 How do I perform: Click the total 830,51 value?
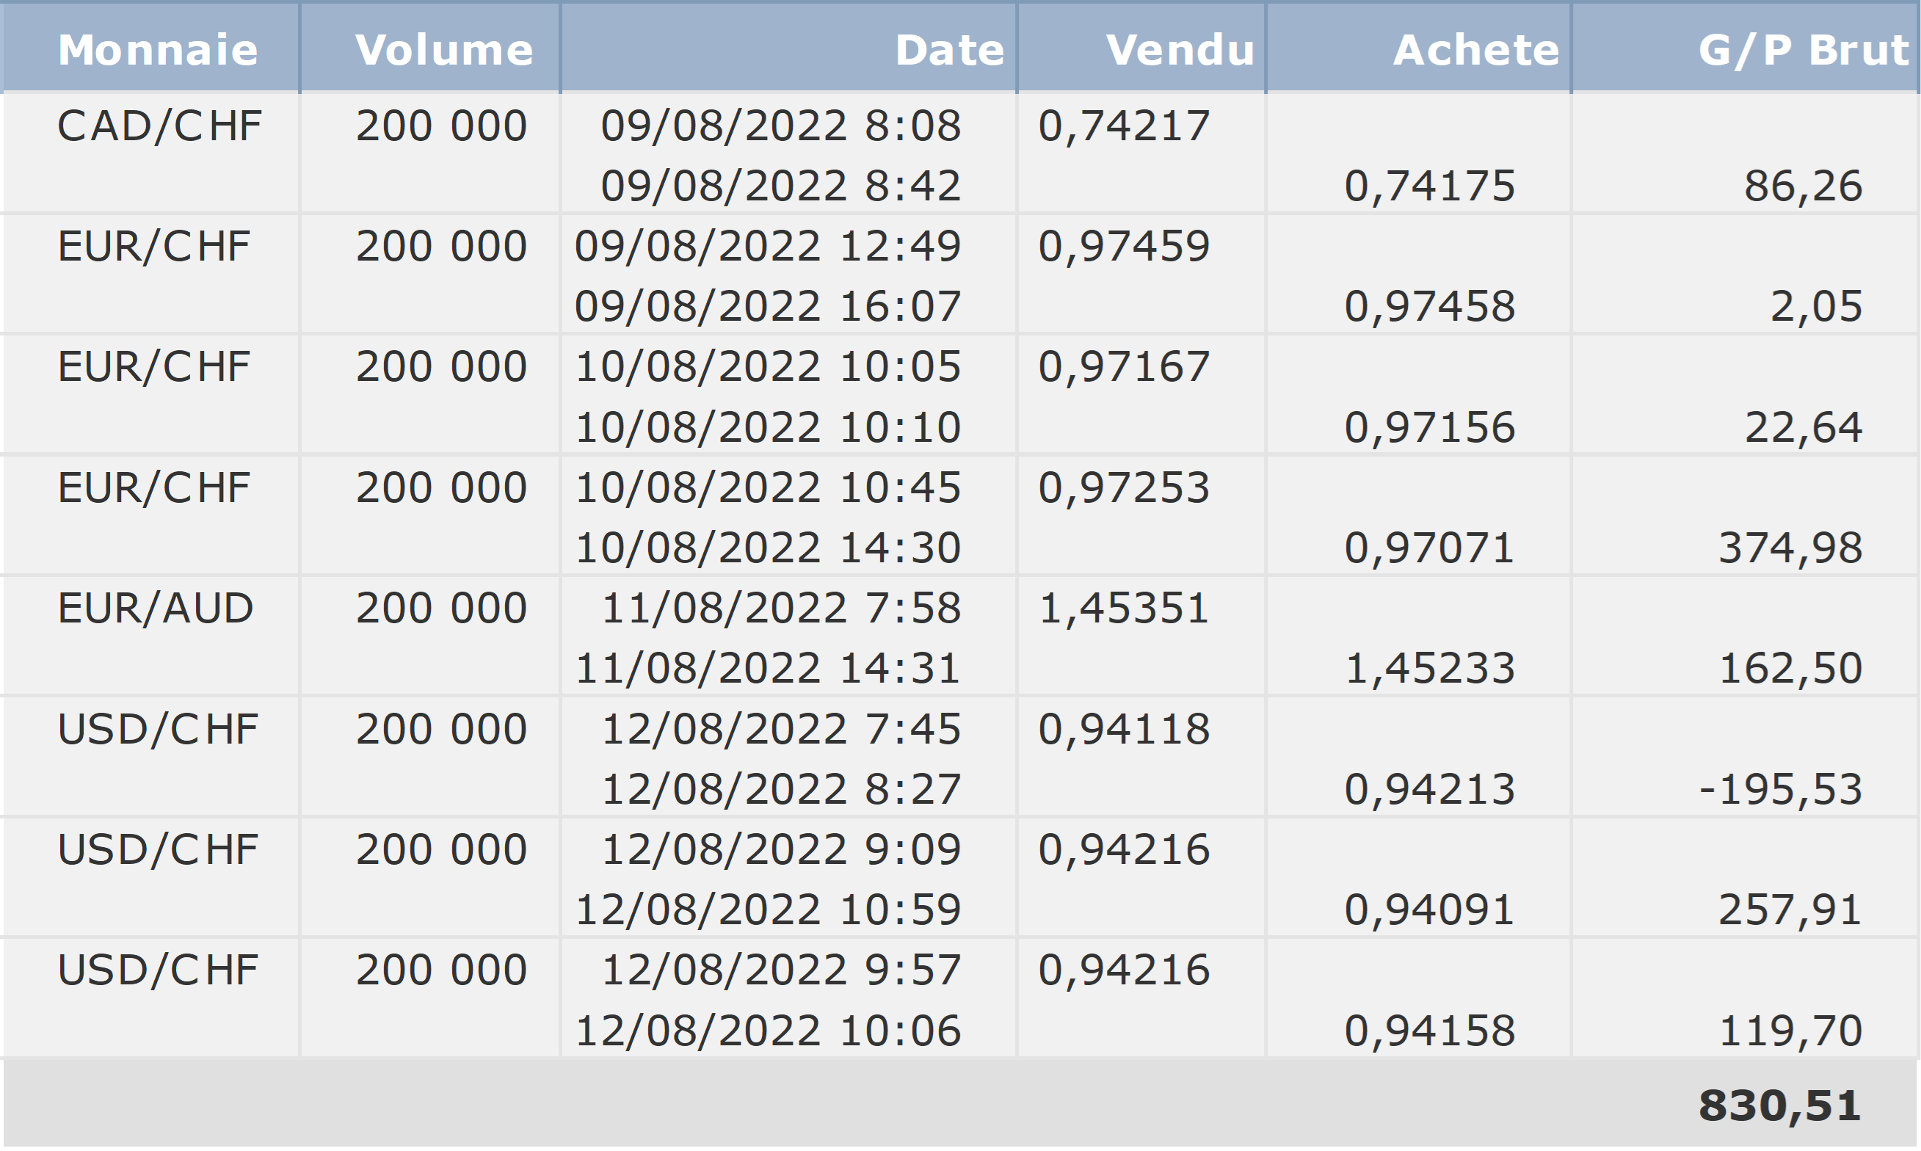point(1779,1106)
